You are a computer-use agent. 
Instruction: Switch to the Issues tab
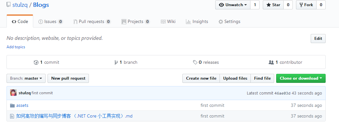(50, 21)
